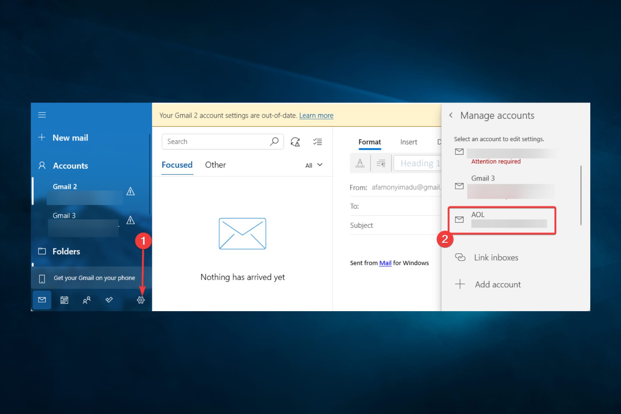Click the To recipient field
The height and width of the screenshot is (414, 621).
(x=395, y=206)
